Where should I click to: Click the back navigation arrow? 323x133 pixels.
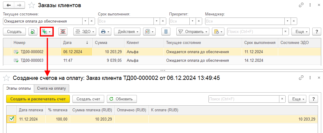[x=9, y=6]
